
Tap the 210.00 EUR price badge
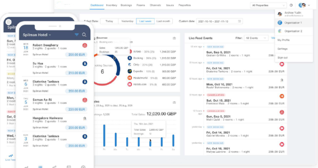tap(76, 73)
